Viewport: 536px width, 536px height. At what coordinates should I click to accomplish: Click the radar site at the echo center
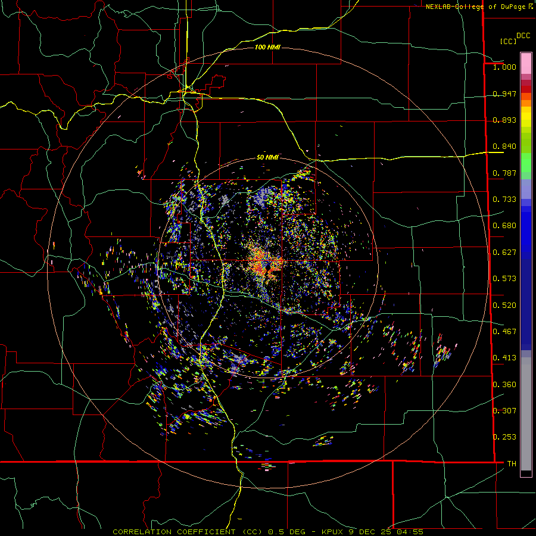(269, 267)
